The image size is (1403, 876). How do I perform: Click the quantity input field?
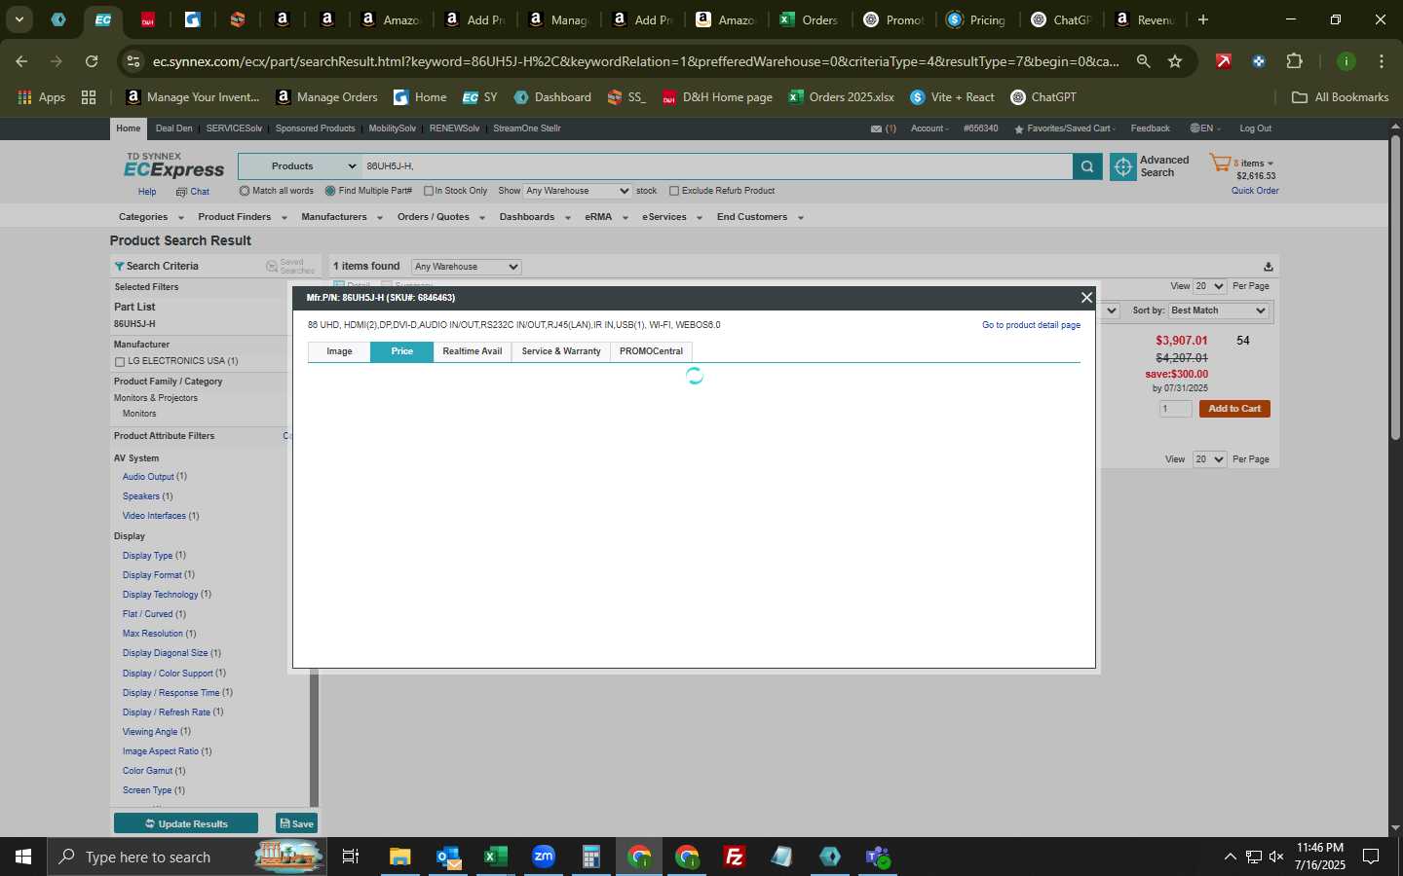click(1175, 409)
